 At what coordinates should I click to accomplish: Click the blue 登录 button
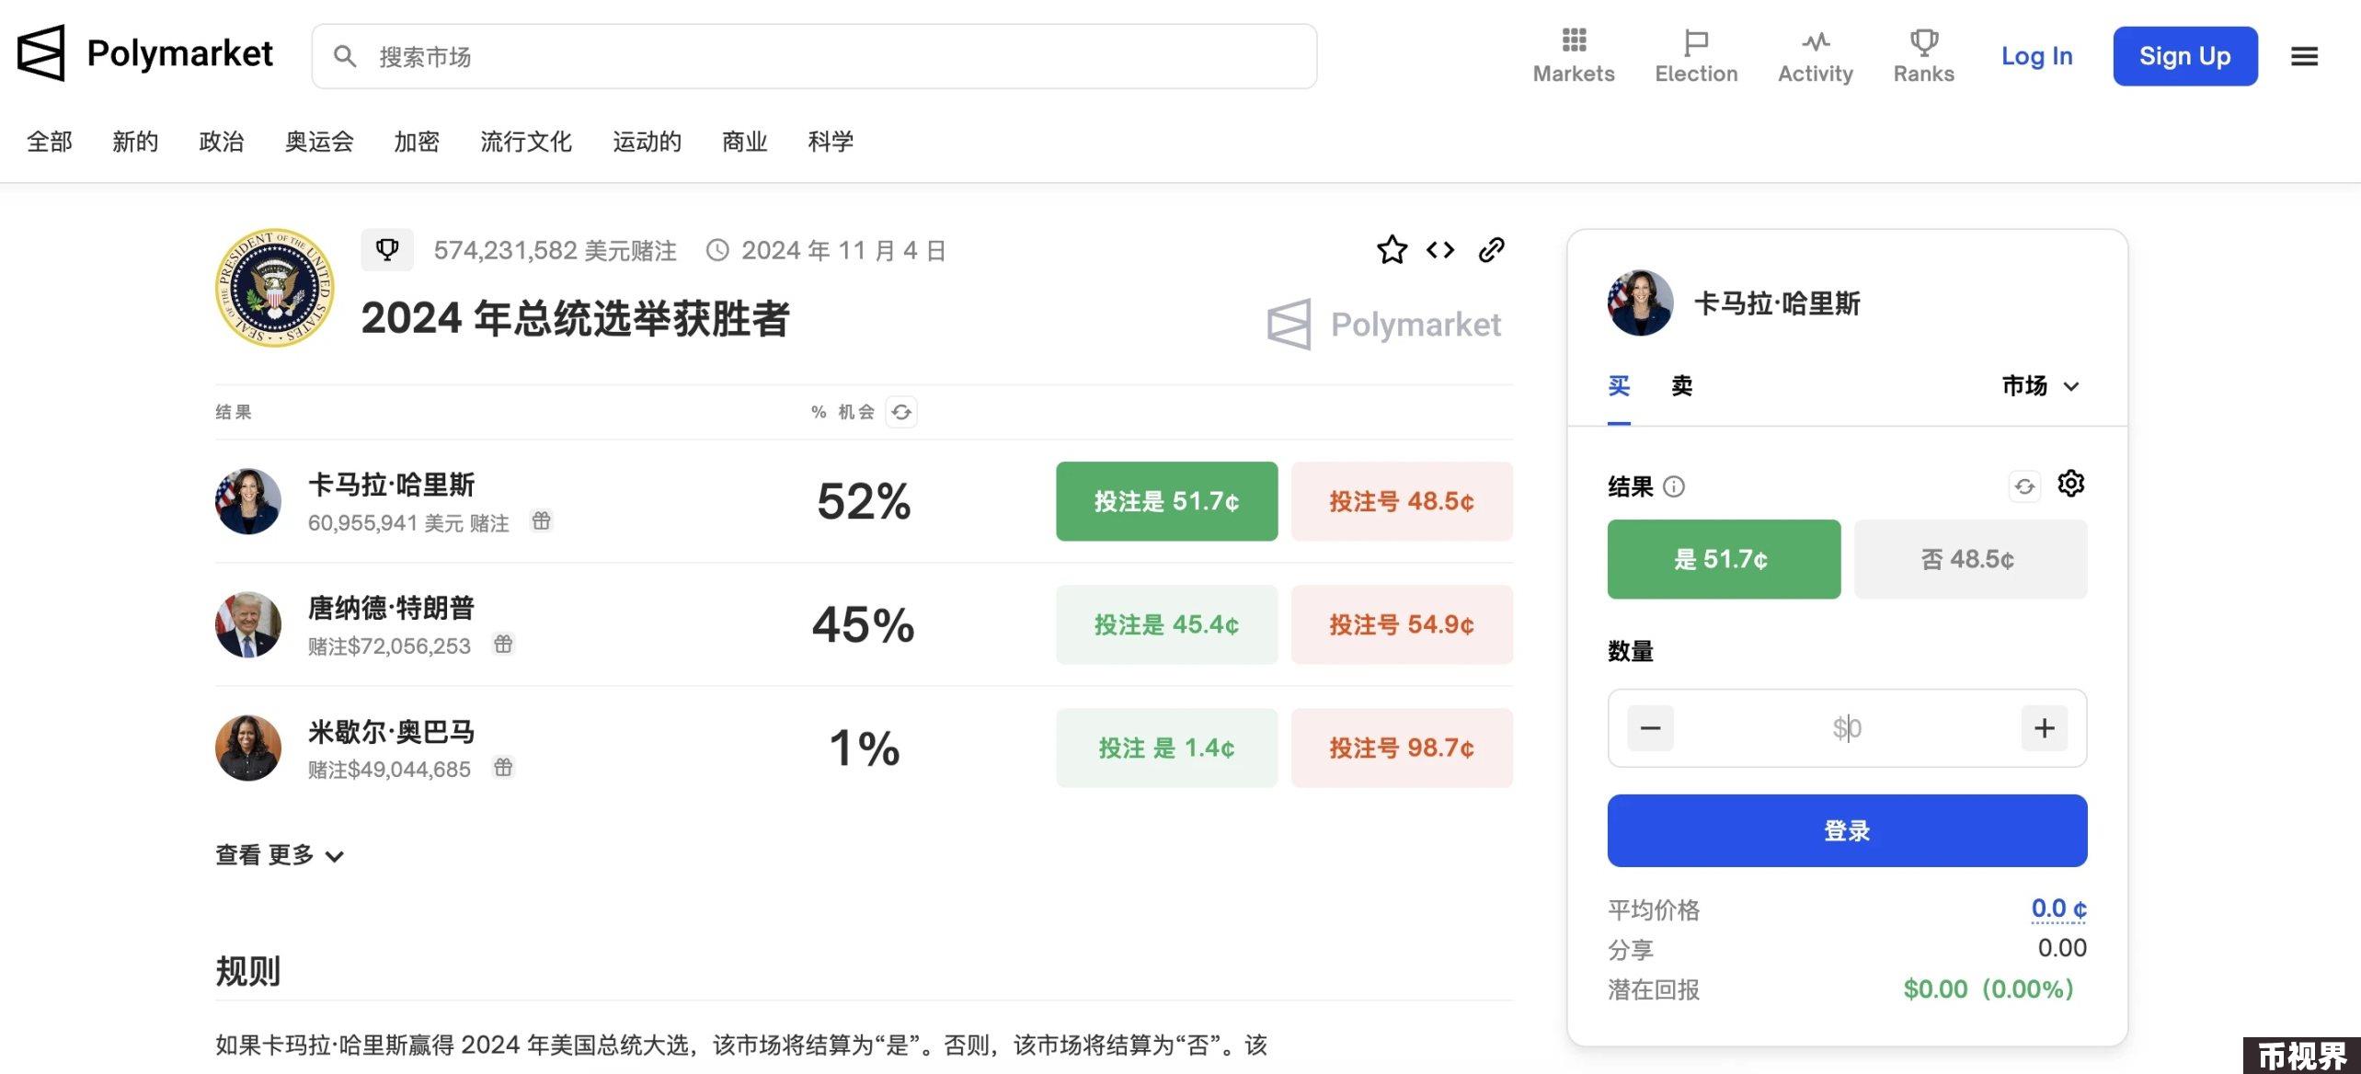tap(1847, 830)
